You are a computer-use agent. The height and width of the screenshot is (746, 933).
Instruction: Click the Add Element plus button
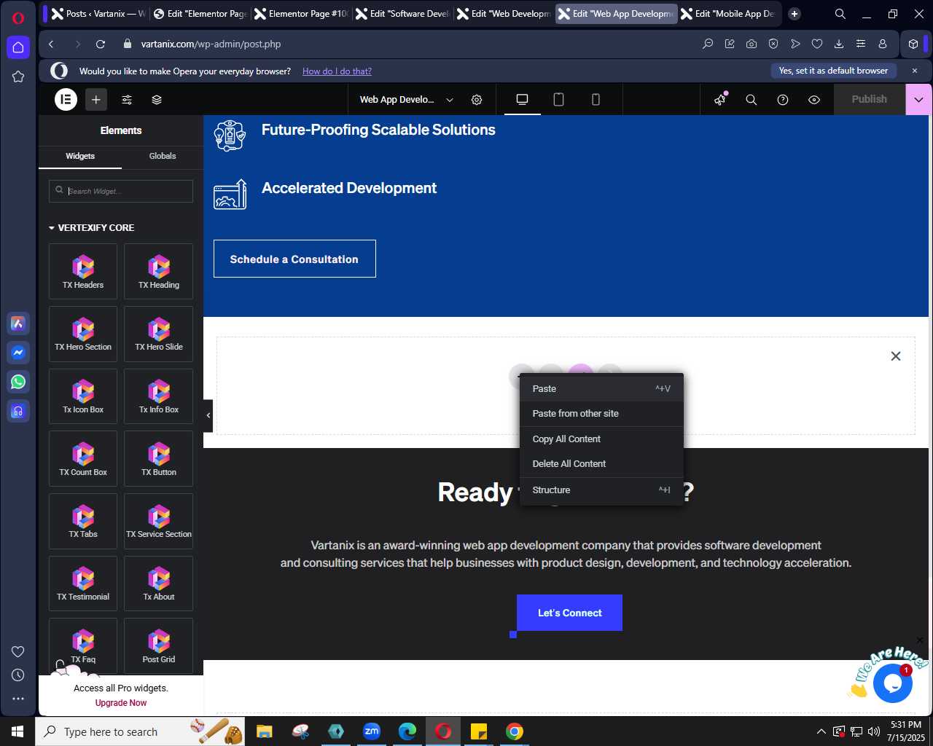(95, 100)
